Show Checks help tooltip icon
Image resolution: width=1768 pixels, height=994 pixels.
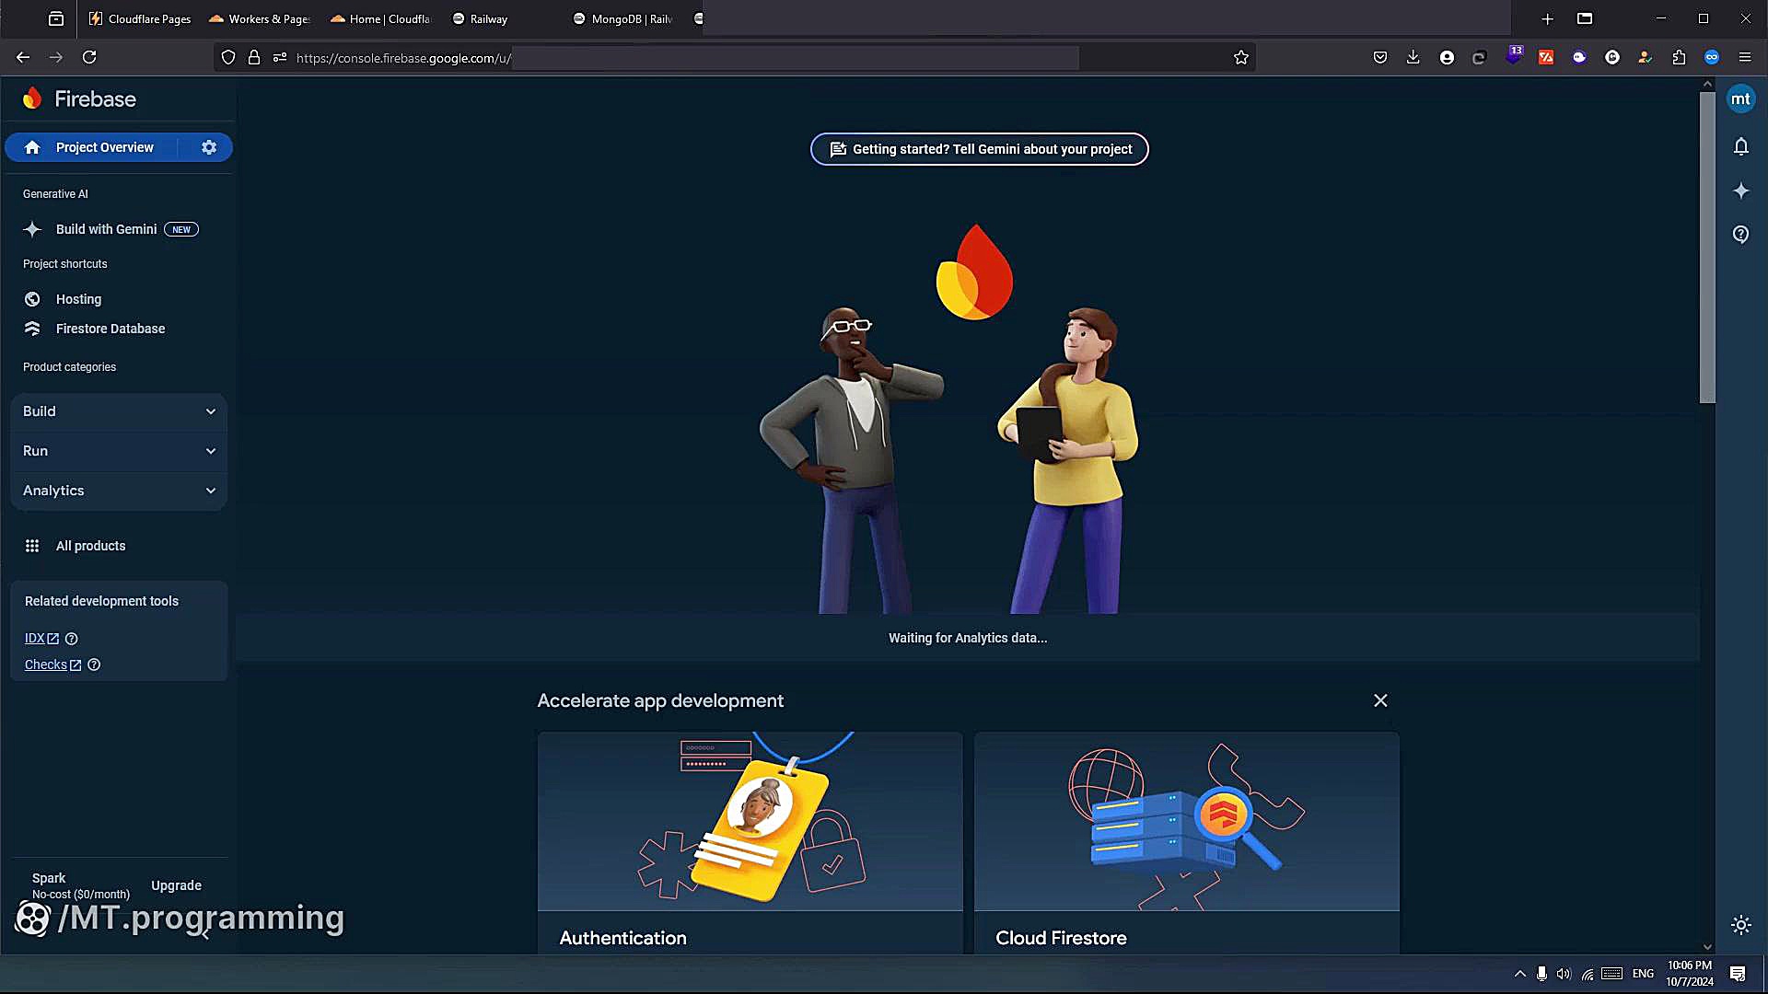click(x=94, y=665)
